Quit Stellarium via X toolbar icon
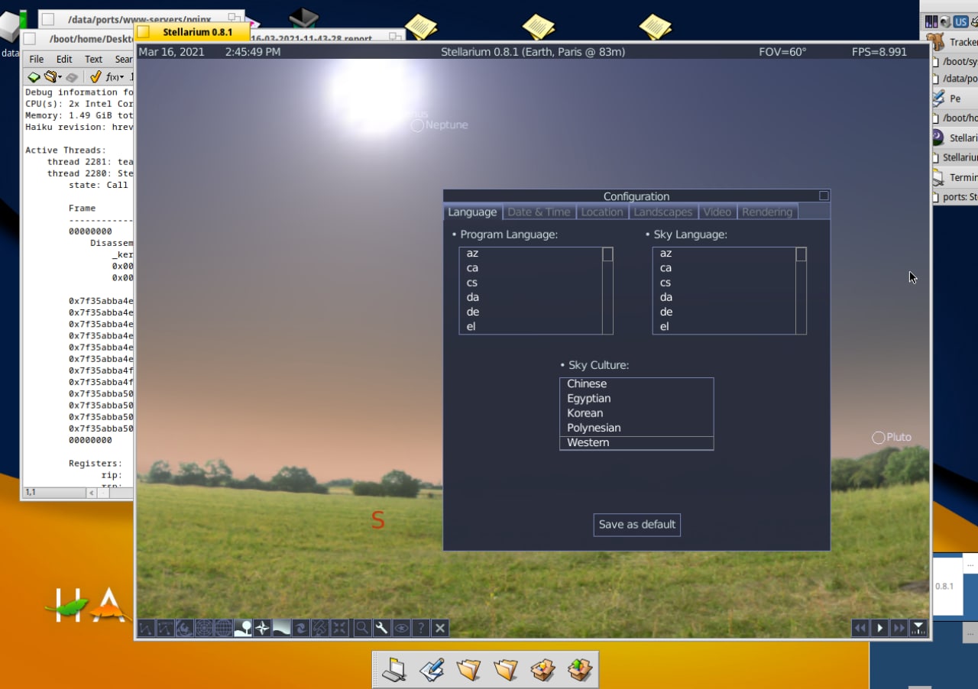 point(440,628)
